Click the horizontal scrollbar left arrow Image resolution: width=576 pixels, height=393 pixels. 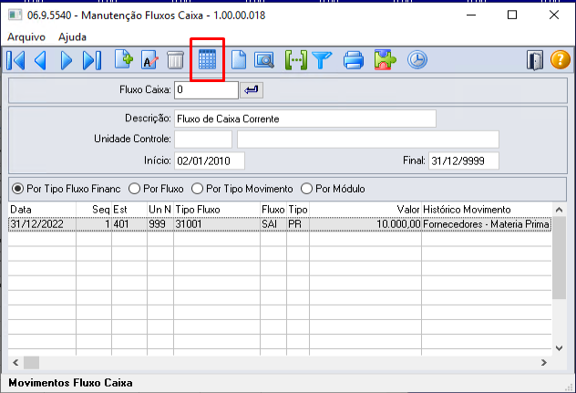tap(15, 363)
